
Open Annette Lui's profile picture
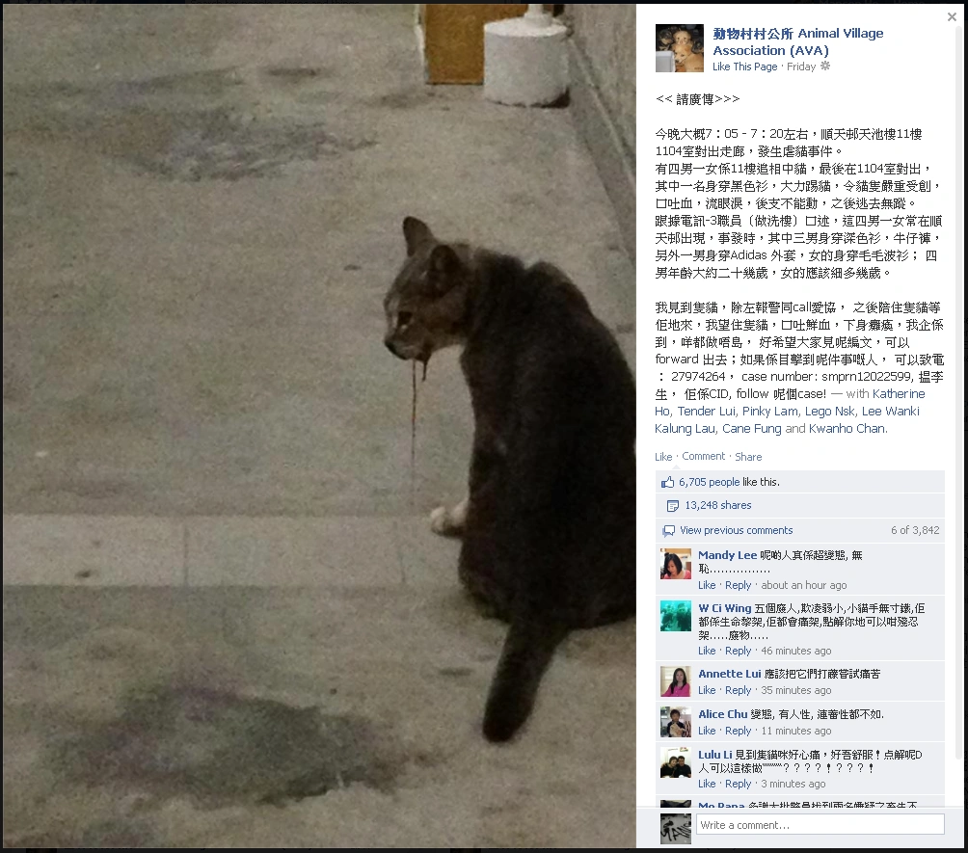(x=675, y=681)
